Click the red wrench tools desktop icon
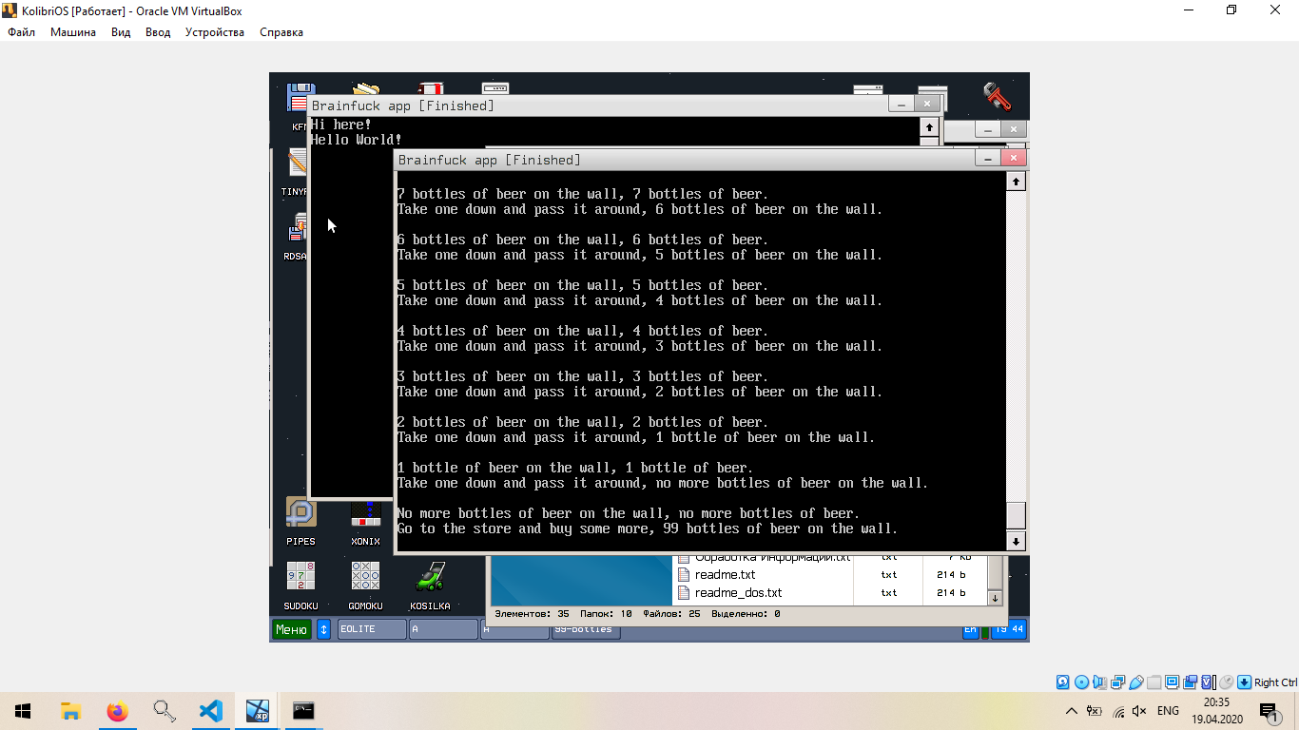 [997, 96]
